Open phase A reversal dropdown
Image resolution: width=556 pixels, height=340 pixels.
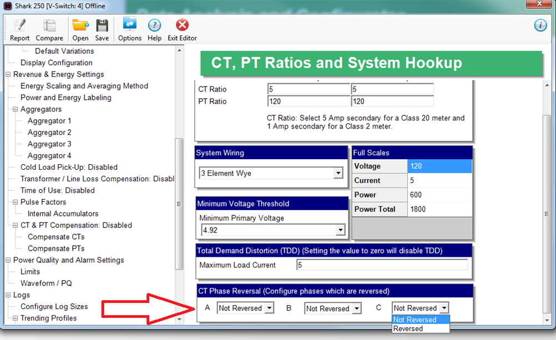pos(270,308)
